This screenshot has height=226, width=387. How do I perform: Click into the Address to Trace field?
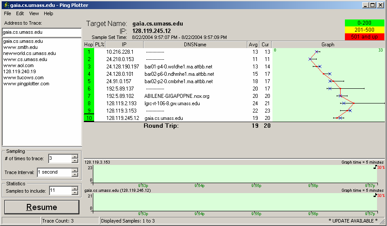(x=42, y=32)
